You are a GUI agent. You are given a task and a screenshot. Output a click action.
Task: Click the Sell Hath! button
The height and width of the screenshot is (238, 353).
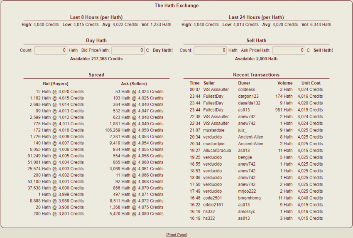click(x=323, y=50)
